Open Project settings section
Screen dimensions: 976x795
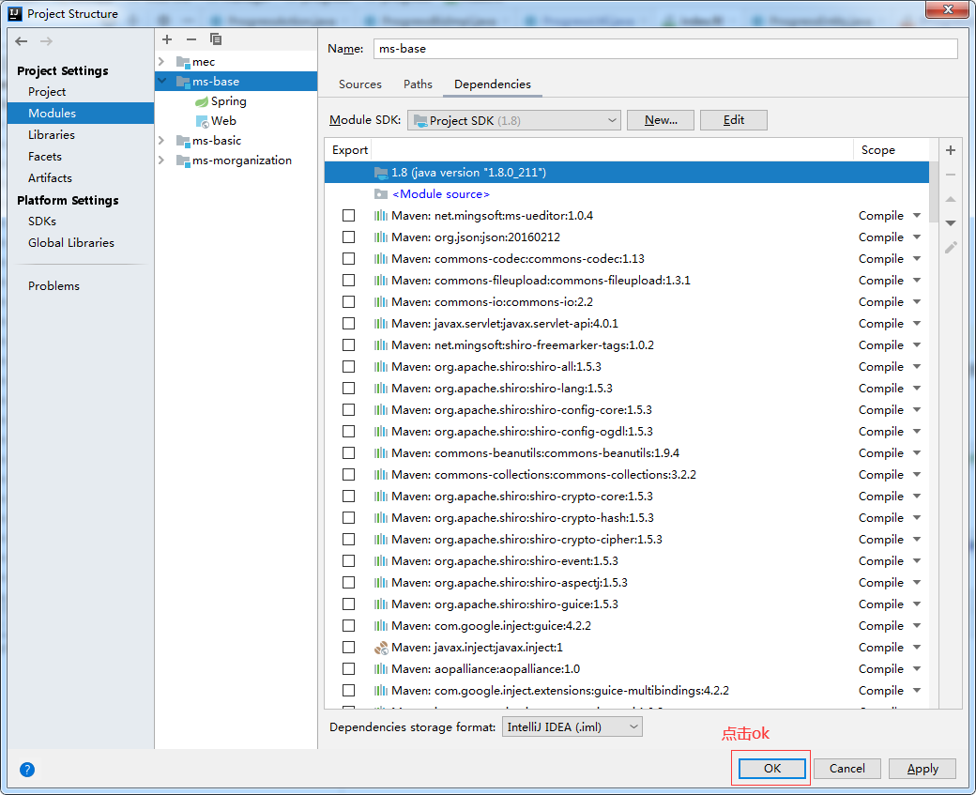(x=47, y=92)
